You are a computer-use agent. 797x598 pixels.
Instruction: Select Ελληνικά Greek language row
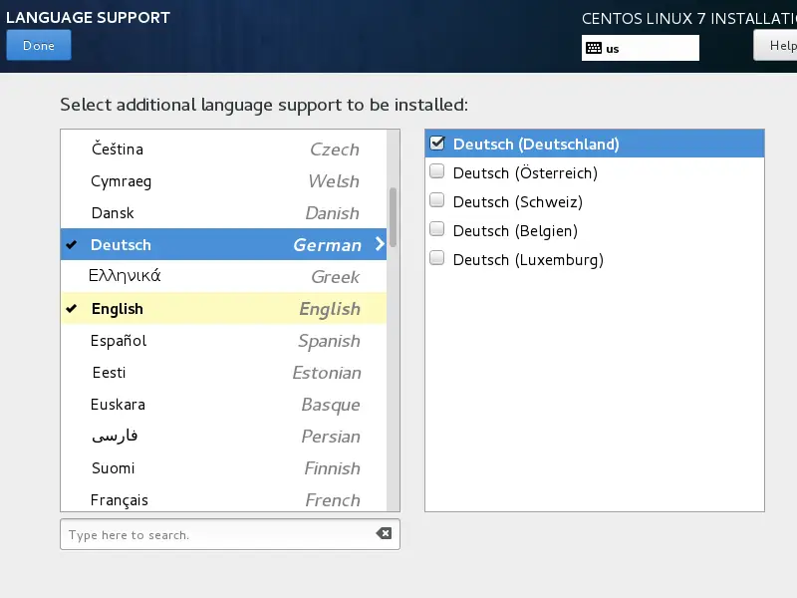point(223,276)
